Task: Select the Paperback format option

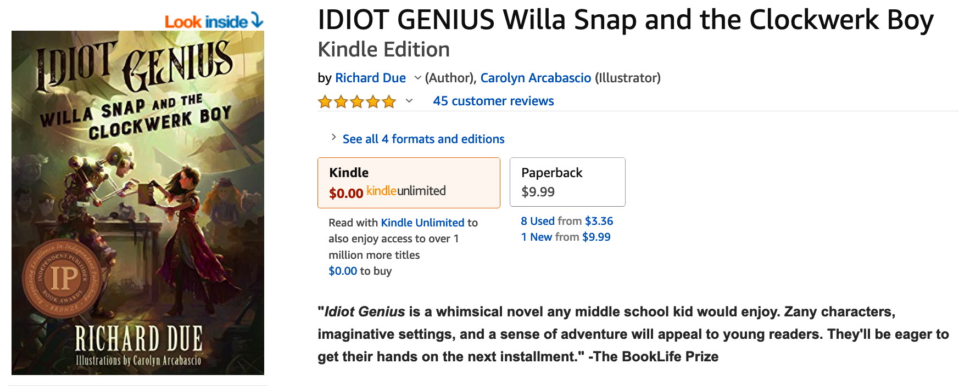Action: click(x=567, y=182)
